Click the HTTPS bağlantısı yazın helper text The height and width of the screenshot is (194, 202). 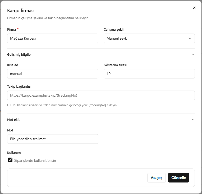tap(62, 105)
